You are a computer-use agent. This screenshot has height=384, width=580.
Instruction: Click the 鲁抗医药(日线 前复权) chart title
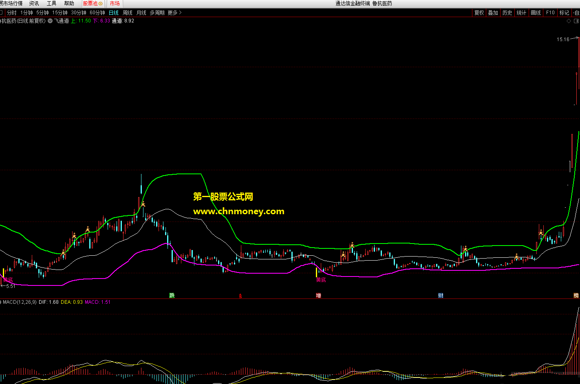pyautogui.click(x=23, y=21)
